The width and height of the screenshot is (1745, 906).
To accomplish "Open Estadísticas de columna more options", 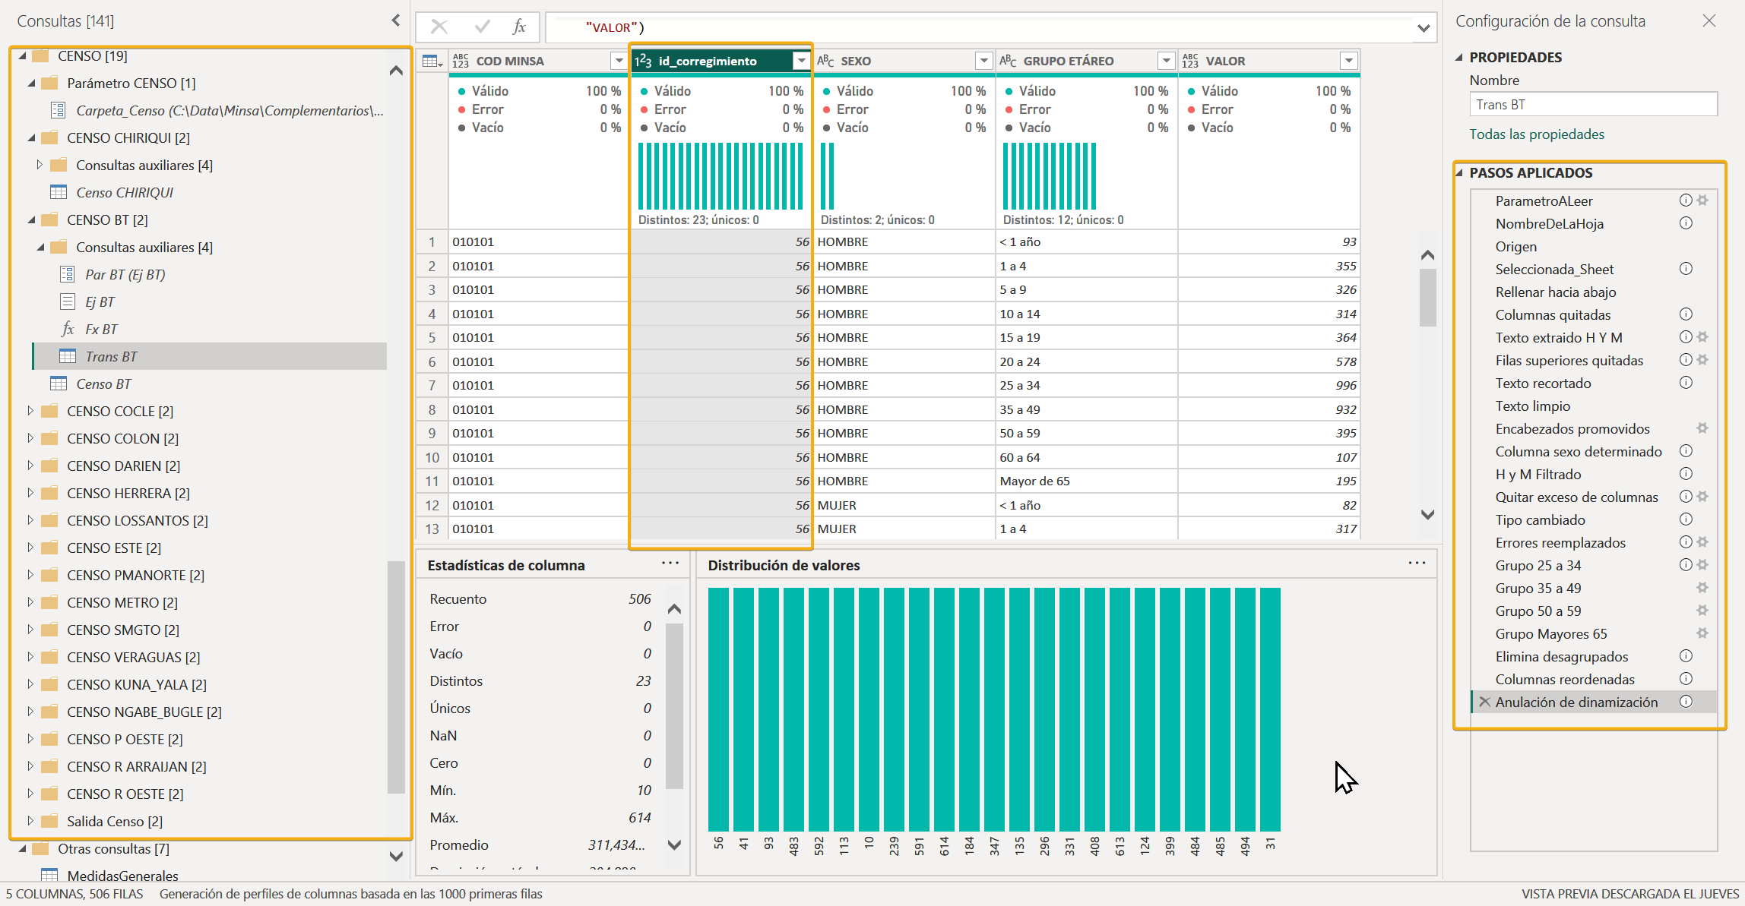I will point(670,563).
